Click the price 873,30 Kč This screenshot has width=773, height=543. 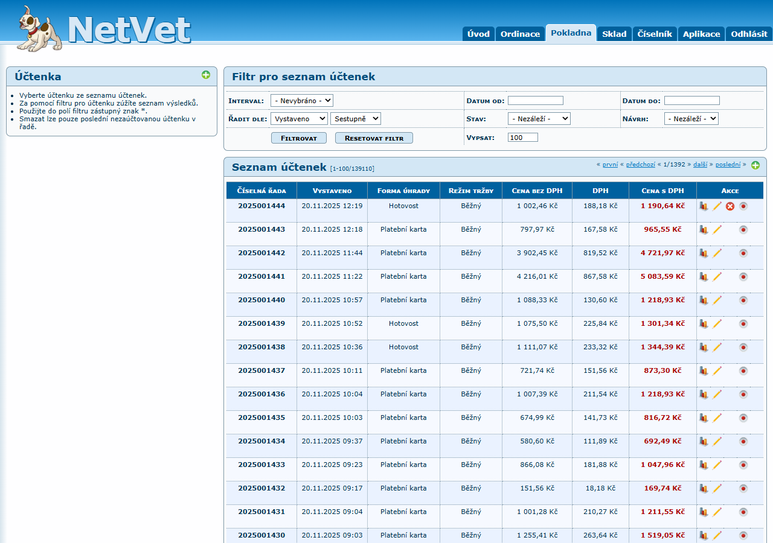click(662, 370)
